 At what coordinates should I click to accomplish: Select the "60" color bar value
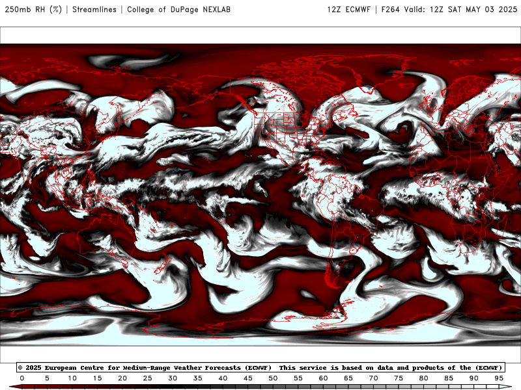coord(323,378)
